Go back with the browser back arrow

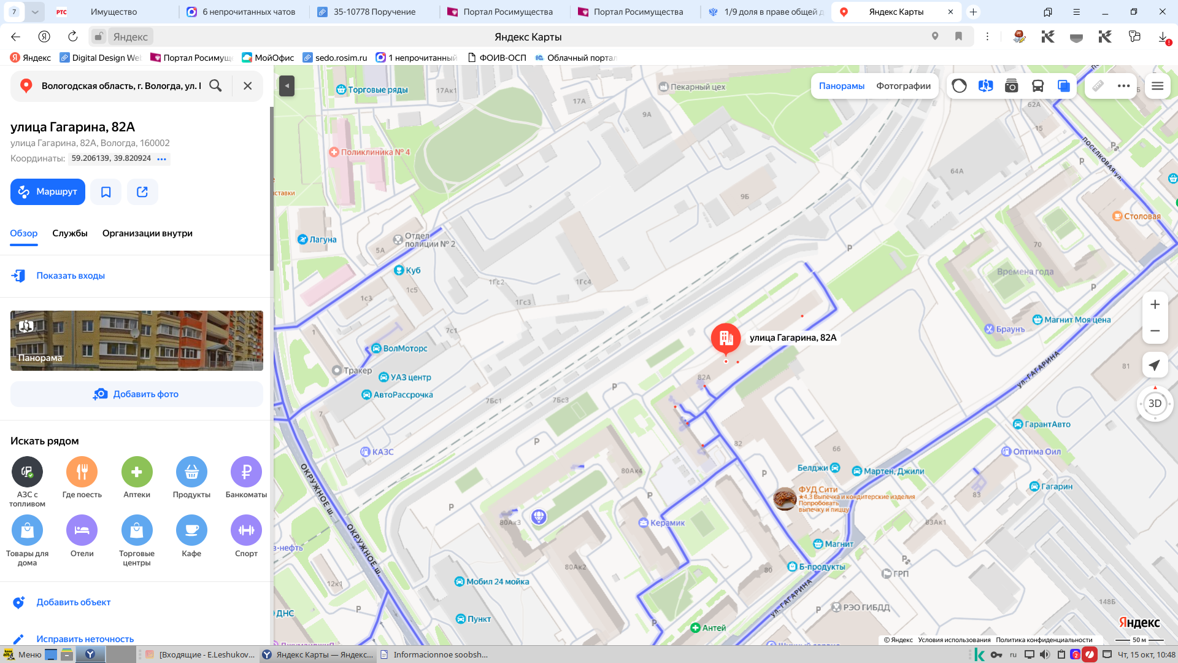click(x=16, y=37)
